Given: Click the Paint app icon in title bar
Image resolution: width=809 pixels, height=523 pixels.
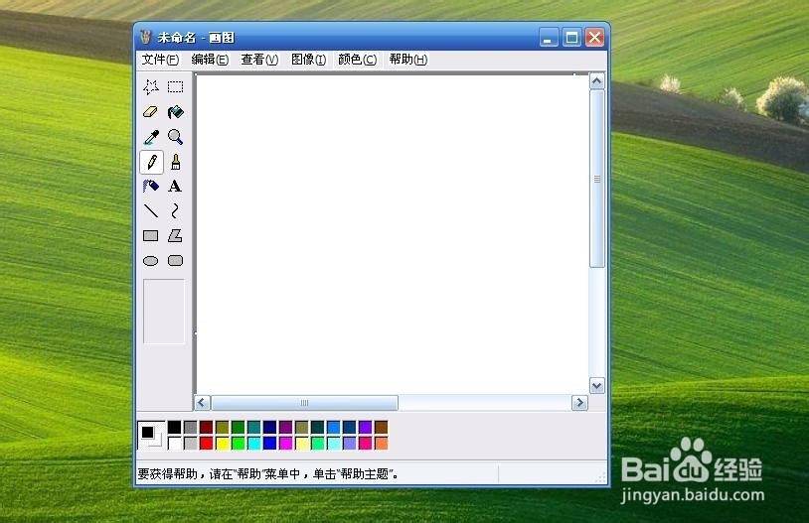Looking at the screenshot, I should (x=145, y=37).
